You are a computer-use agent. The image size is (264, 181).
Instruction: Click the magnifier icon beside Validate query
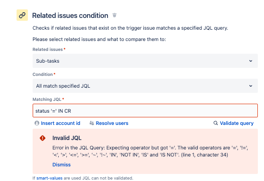(216, 123)
